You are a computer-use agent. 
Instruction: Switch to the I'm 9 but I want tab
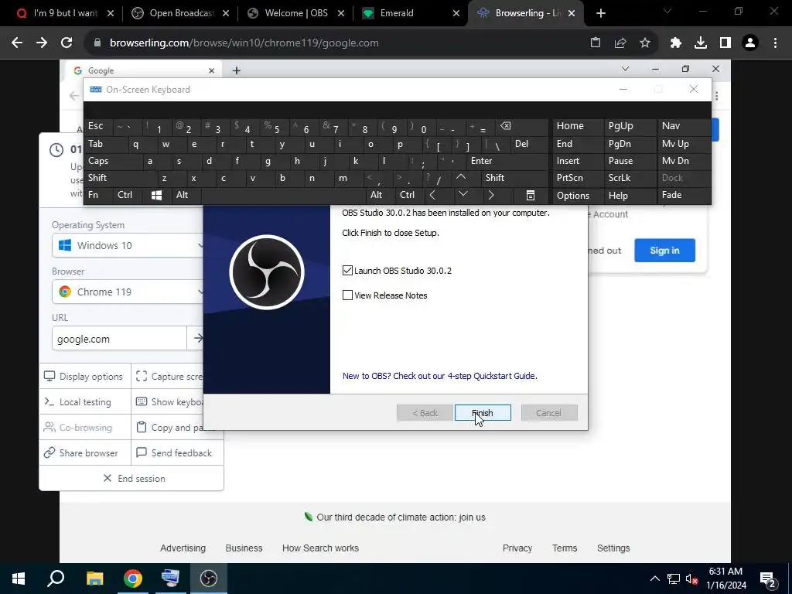[65, 13]
